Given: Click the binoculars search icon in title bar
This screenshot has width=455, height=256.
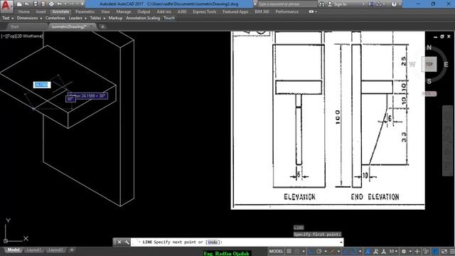Looking at the screenshot, I should 321,4.
